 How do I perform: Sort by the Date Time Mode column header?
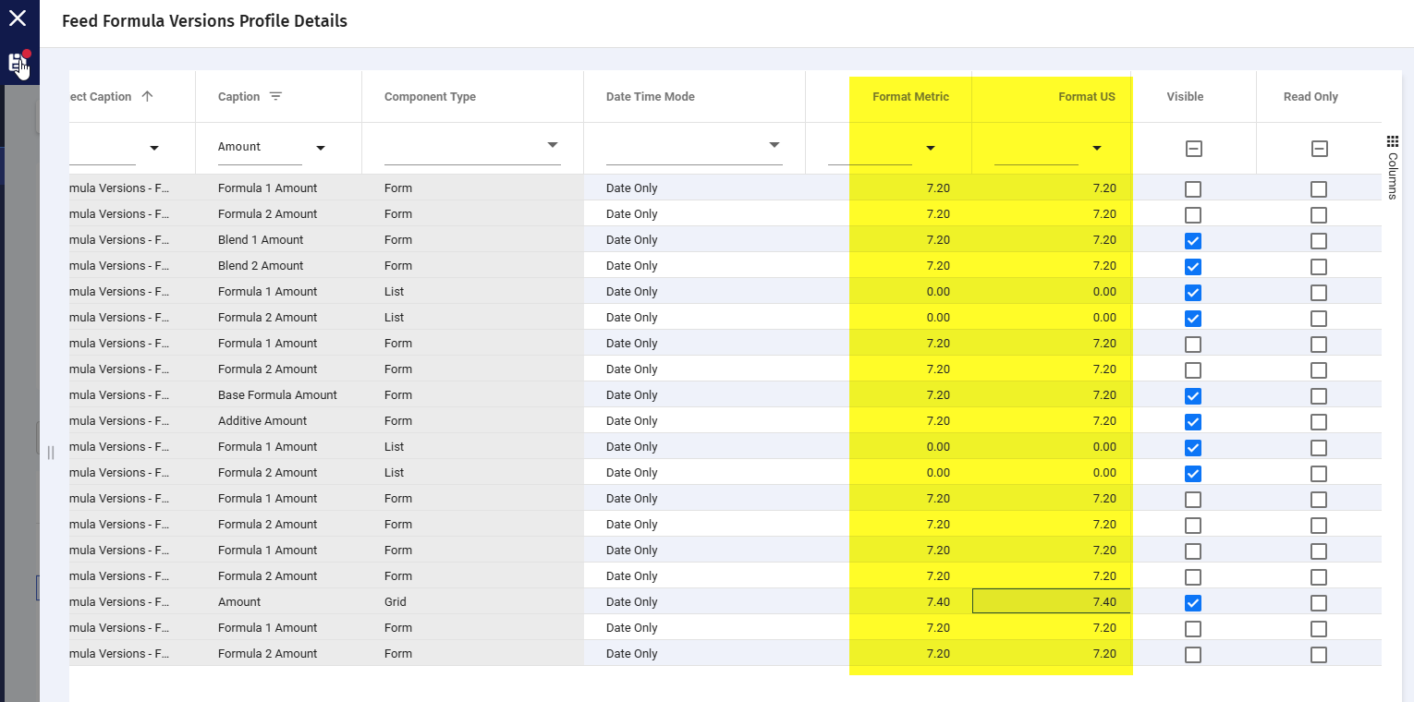pyautogui.click(x=650, y=96)
